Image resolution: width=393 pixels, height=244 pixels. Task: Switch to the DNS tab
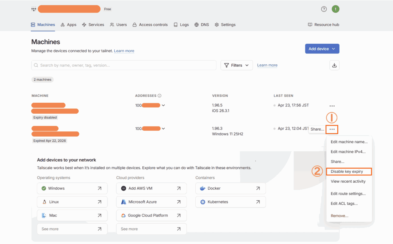[201, 25]
